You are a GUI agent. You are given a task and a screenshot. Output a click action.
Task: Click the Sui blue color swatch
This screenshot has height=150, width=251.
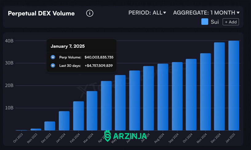[x=205, y=22]
